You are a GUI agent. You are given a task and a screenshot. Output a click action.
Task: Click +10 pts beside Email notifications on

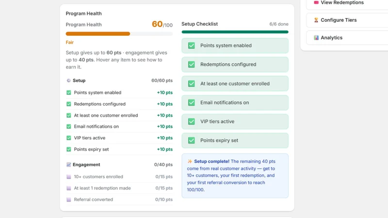[x=164, y=126]
